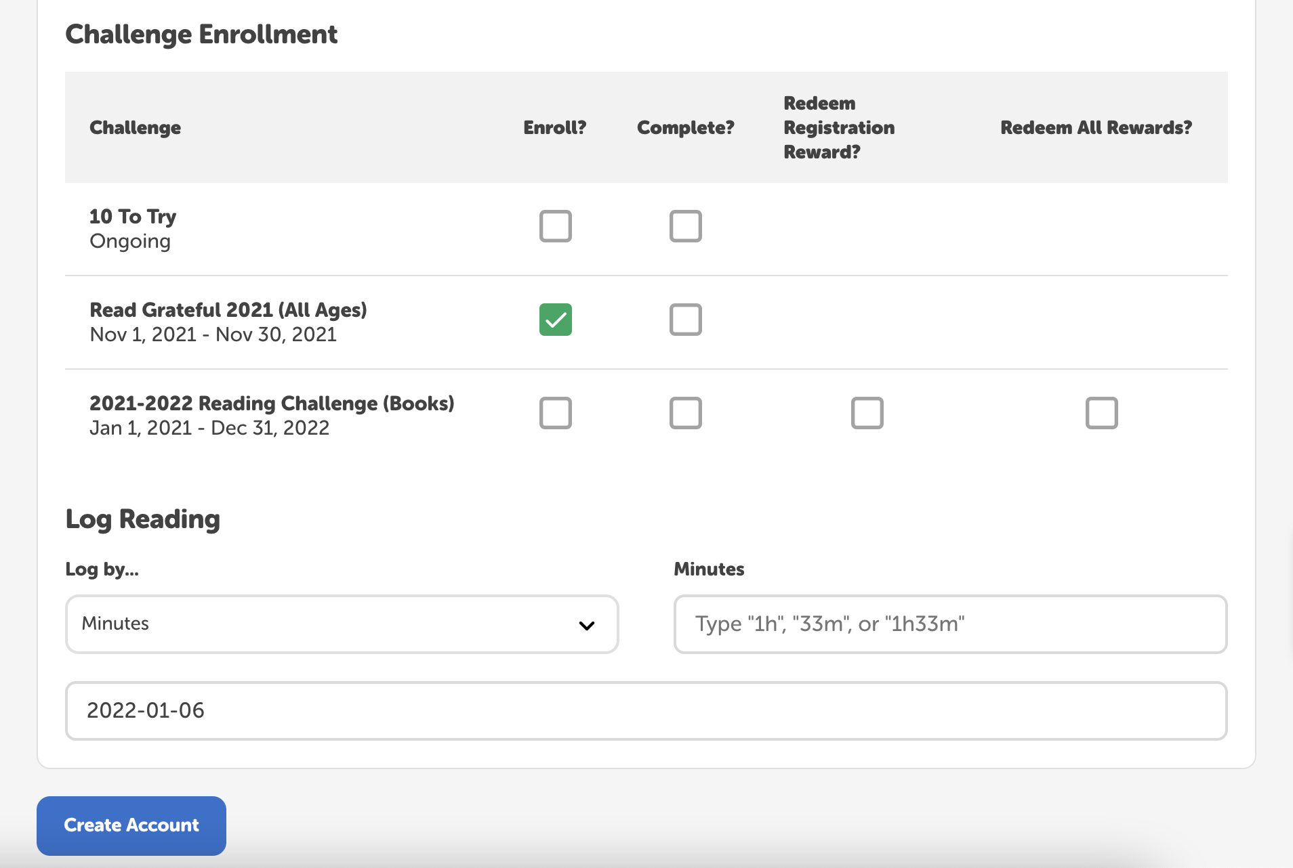
Task: Tick Complete for Read Grateful 2021
Action: (685, 320)
